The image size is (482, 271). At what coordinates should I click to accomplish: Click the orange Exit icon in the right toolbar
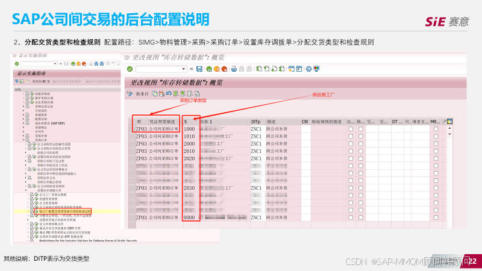(217, 69)
